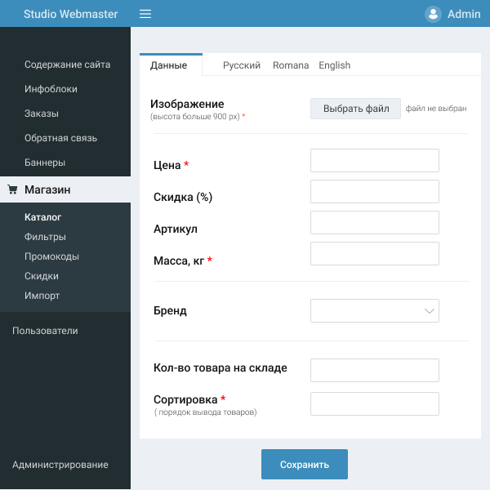The image size is (490, 490).
Task: Switch to the Русский tab
Action: (x=242, y=65)
